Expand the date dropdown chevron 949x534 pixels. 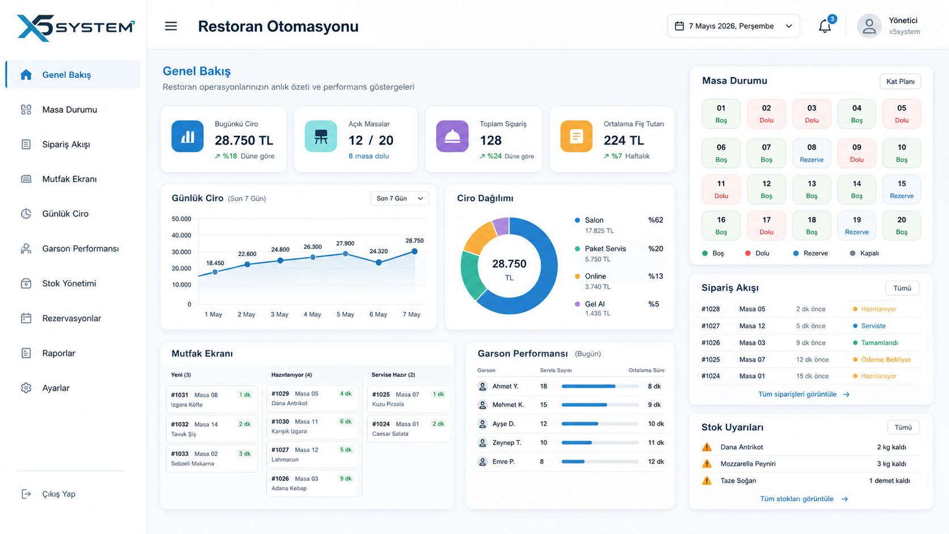[x=789, y=26]
